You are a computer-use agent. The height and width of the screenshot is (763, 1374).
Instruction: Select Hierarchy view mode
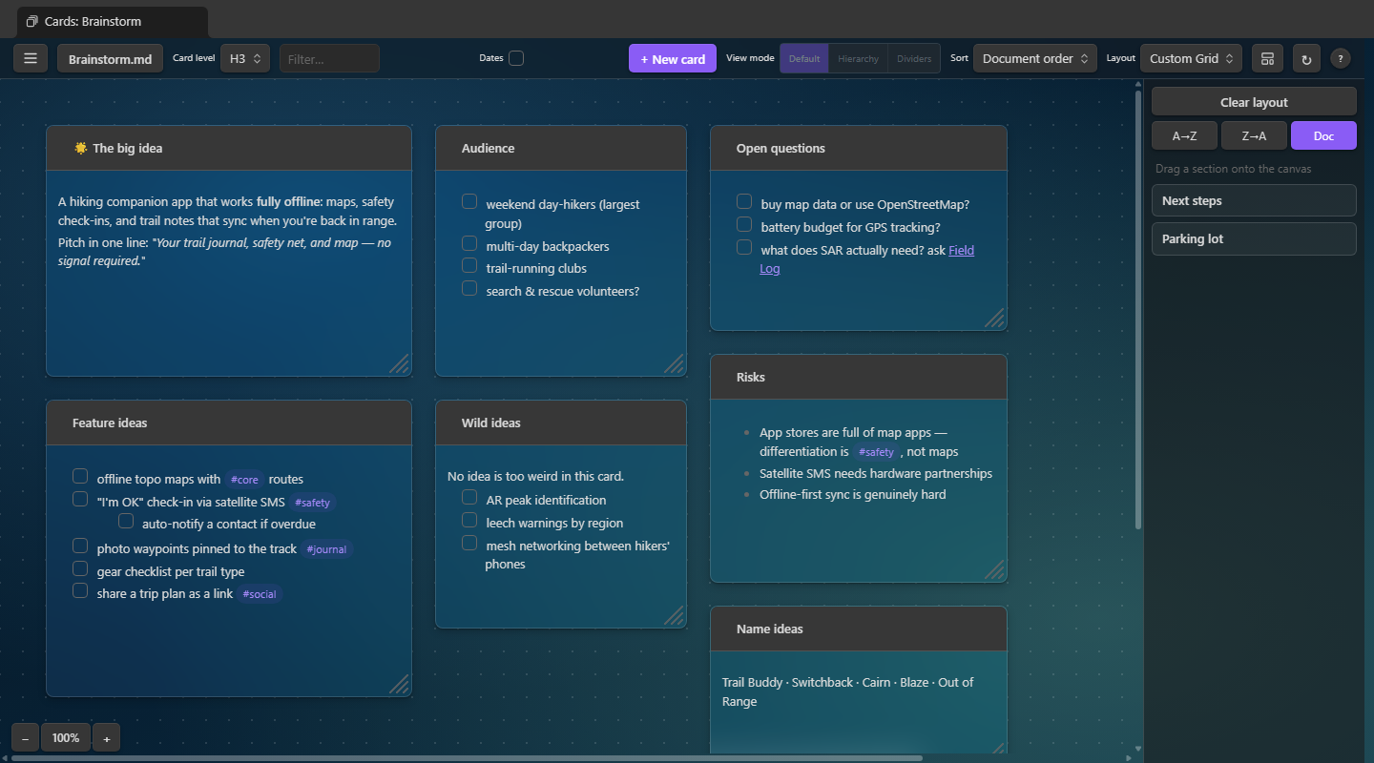(x=858, y=58)
